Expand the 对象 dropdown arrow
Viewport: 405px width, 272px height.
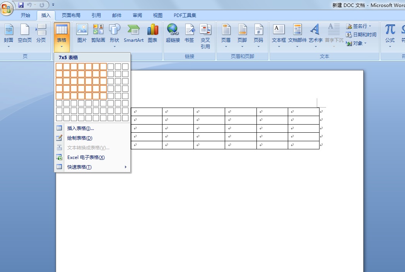(365, 43)
